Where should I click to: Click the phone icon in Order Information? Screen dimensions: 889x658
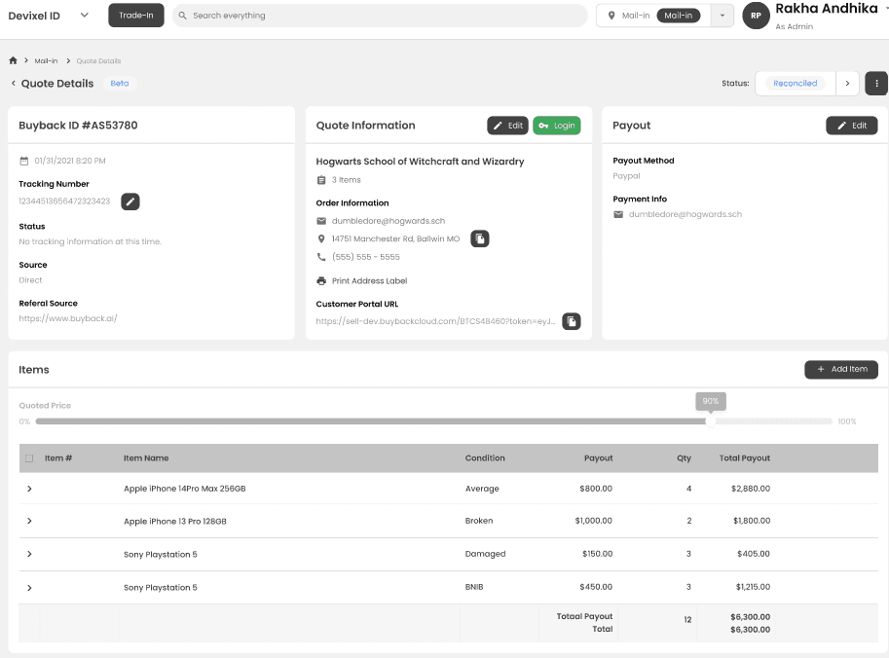tap(321, 257)
